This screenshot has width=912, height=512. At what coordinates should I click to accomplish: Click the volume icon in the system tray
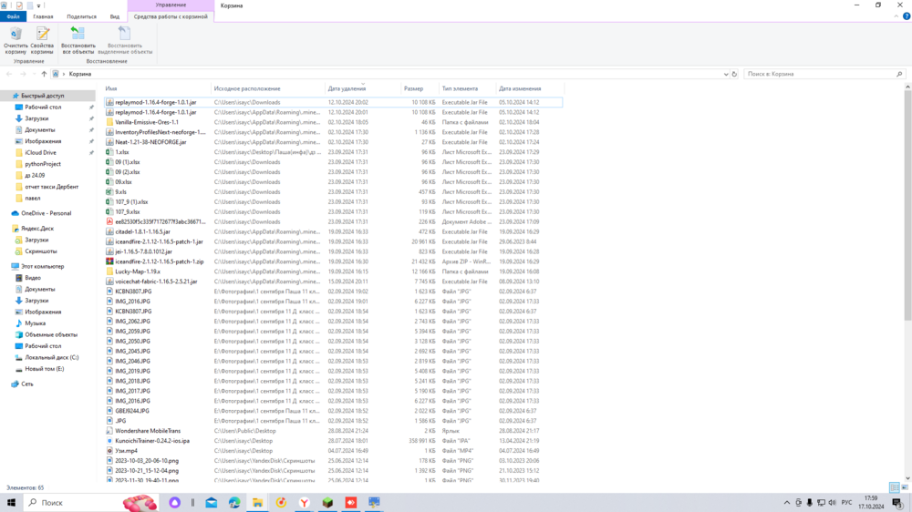pyautogui.click(x=832, y=503)
